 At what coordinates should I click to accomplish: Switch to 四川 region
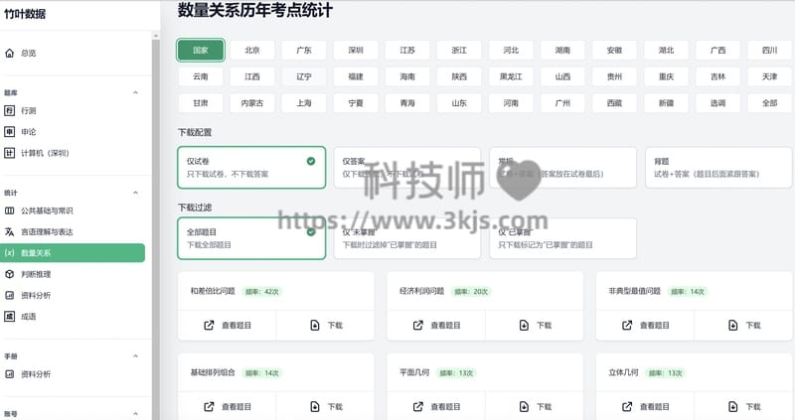pyautogui.click(x=769, y=51)
